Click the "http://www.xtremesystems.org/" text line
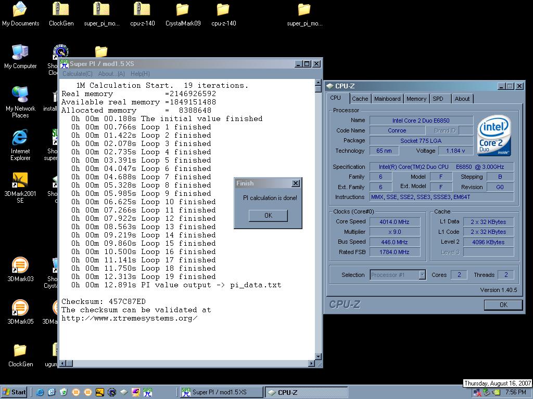The height and width of the screenshot is (399, 533). point(129,318)
